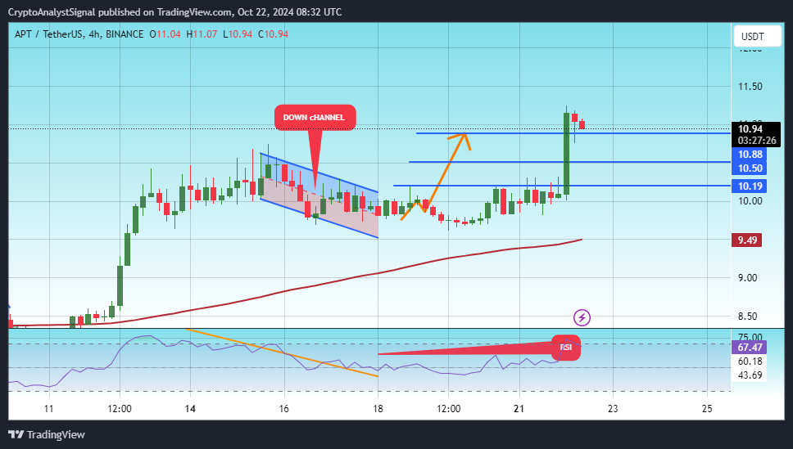
Task: Select the blue horizontal line at 10.50
Action: [569, 162]
